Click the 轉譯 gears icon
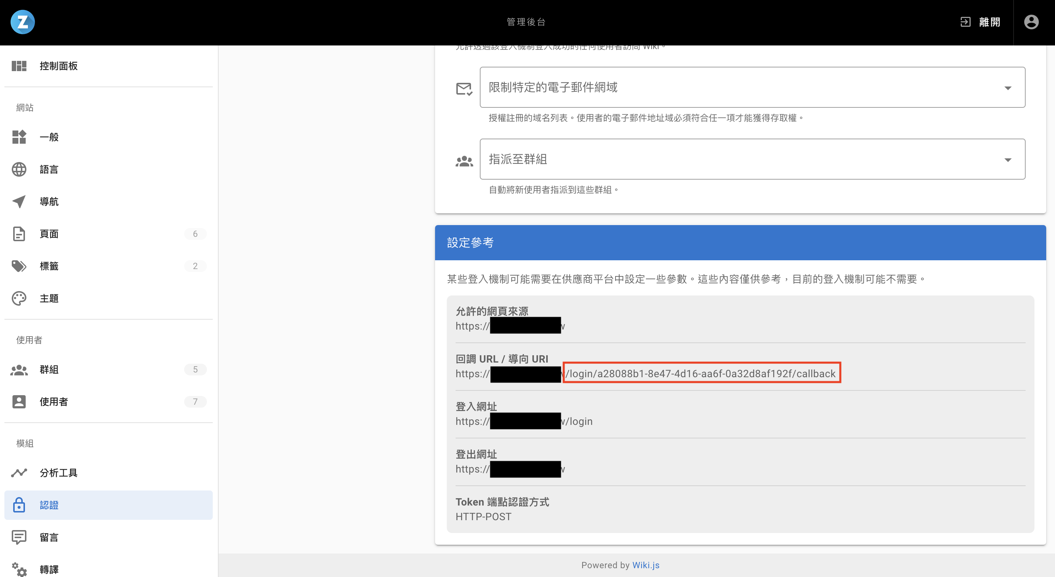The width and height of the screenshot is (1055, 577). tap(19, 569)
